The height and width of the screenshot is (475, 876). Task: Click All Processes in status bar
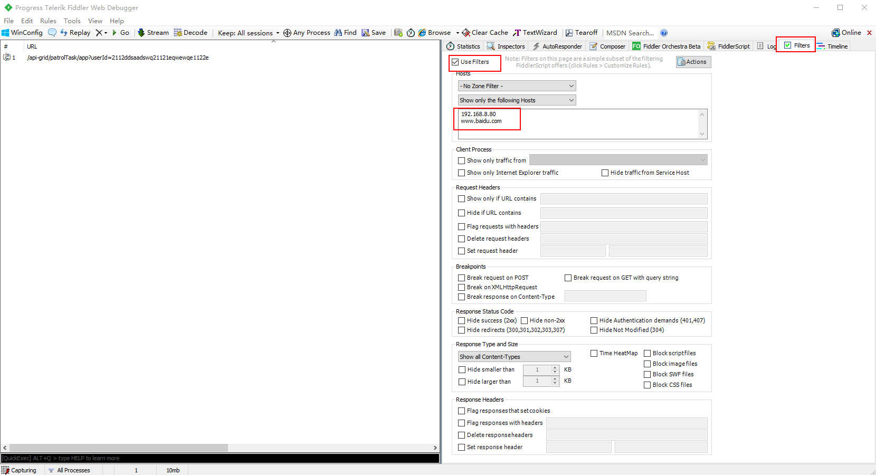69,470
